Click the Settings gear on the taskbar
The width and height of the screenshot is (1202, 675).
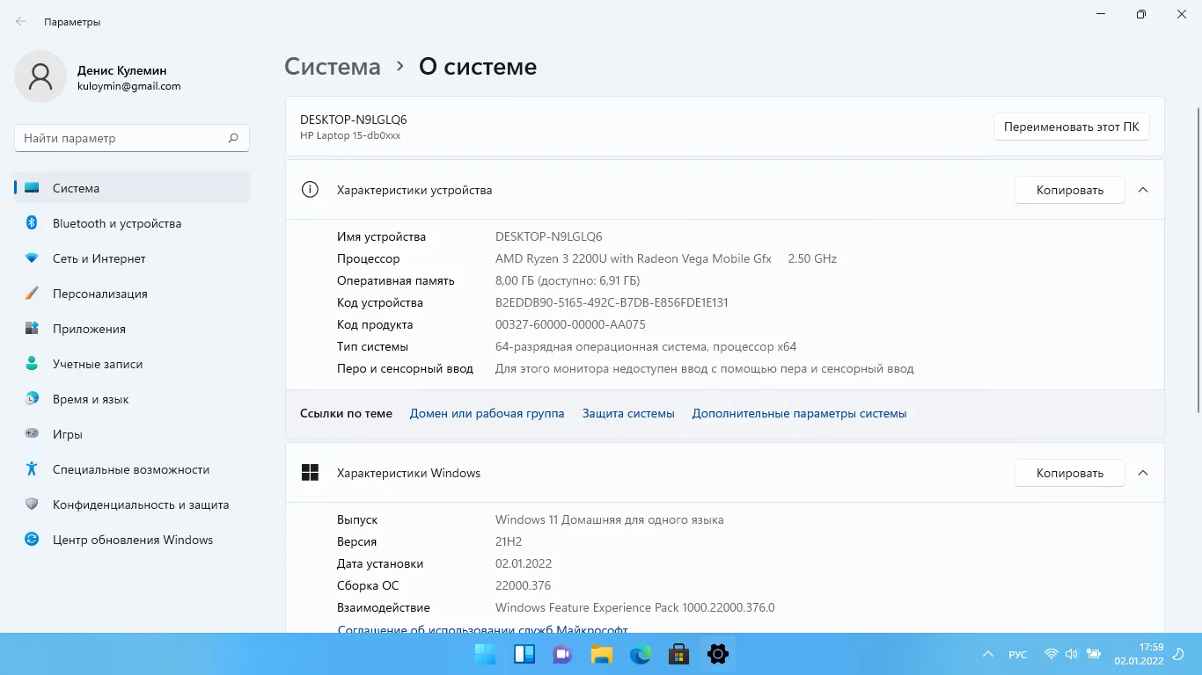(718, 654)
